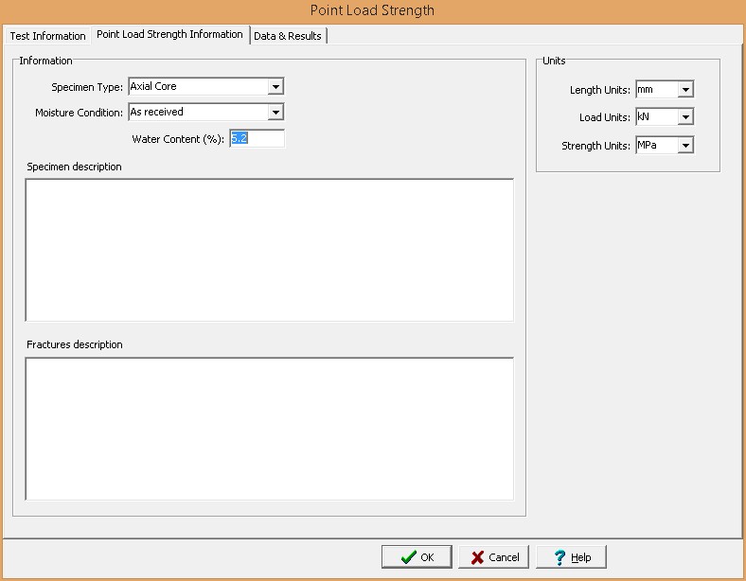Click the Help button label
746x581 pixels.
(x=581, y=557)
